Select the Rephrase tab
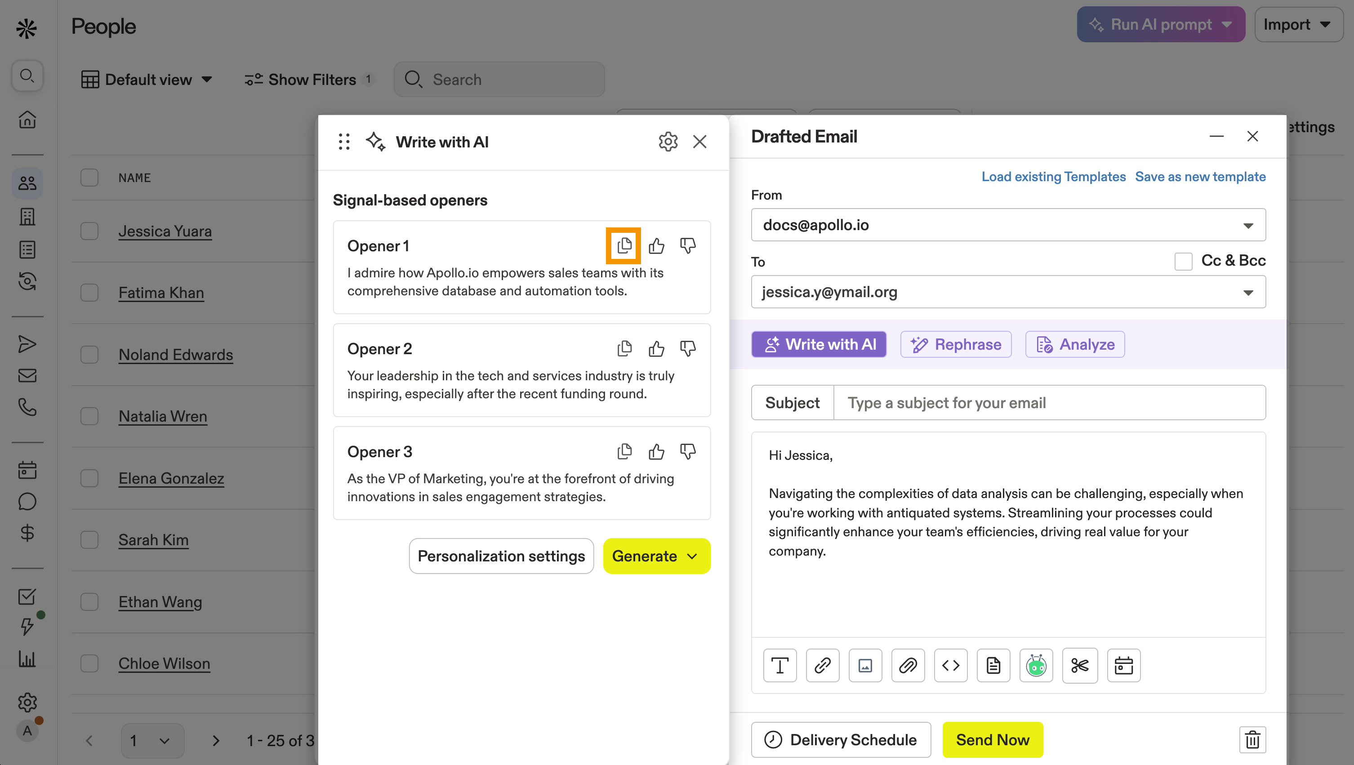Viewport: 1354px width, 765px height. pos(956,344)
